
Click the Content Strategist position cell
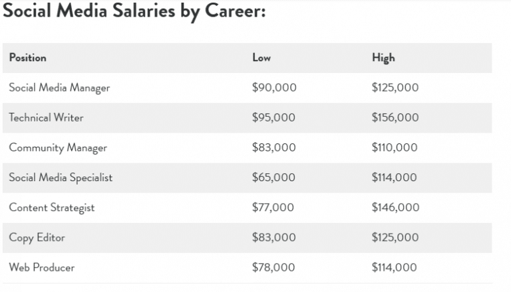tap(52, 208)
